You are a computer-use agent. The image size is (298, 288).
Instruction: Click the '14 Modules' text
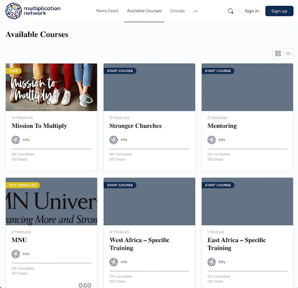[x=22, y=118]
